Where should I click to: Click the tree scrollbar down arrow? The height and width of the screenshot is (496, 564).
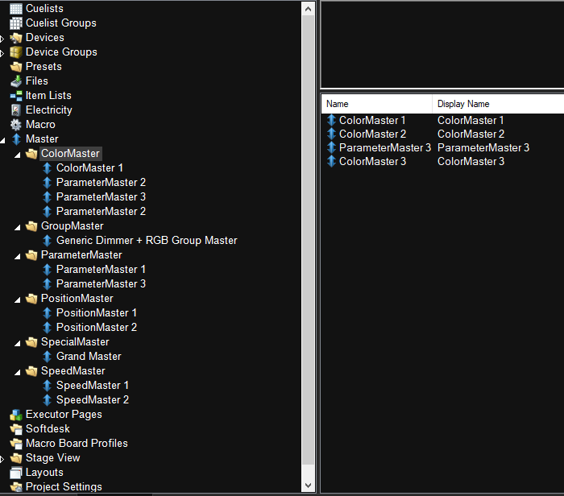click(x=307, y=485)
